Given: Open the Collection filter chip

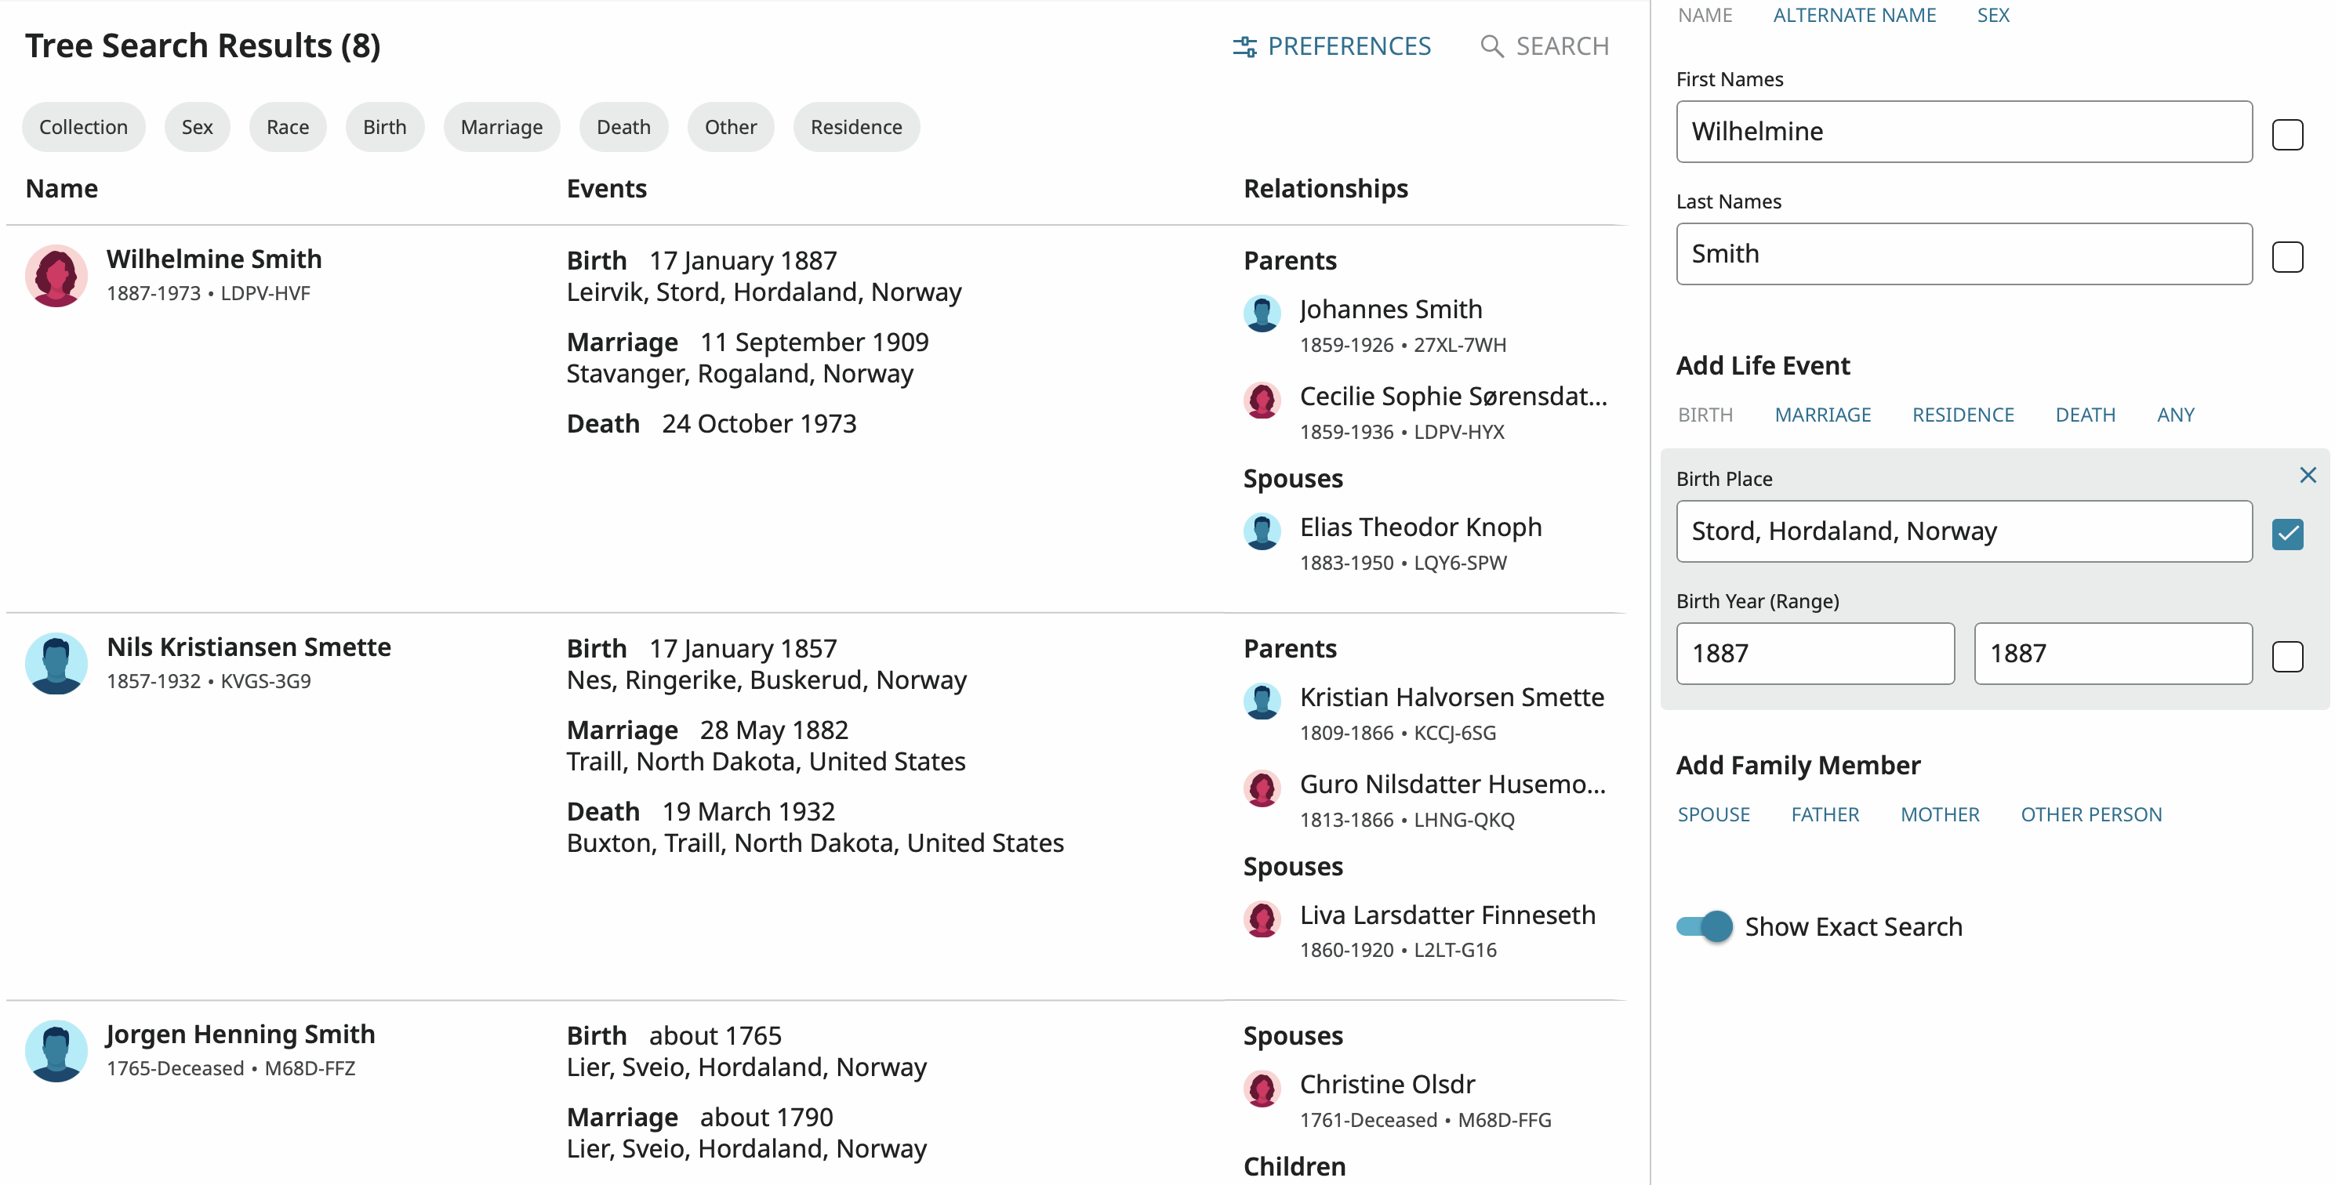Looking at the screenshot, I should [82, 127].
